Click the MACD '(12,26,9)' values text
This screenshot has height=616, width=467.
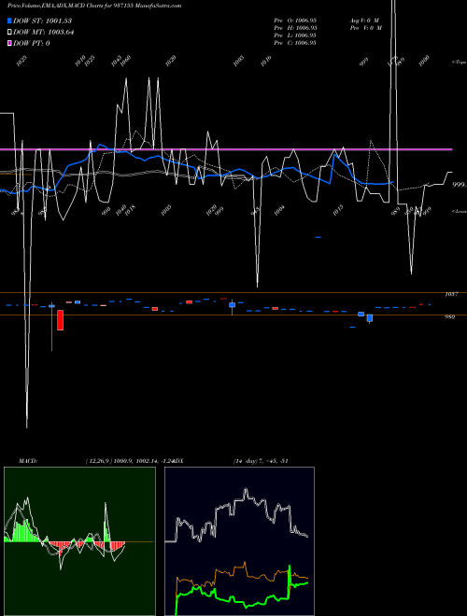click(129, 461)
